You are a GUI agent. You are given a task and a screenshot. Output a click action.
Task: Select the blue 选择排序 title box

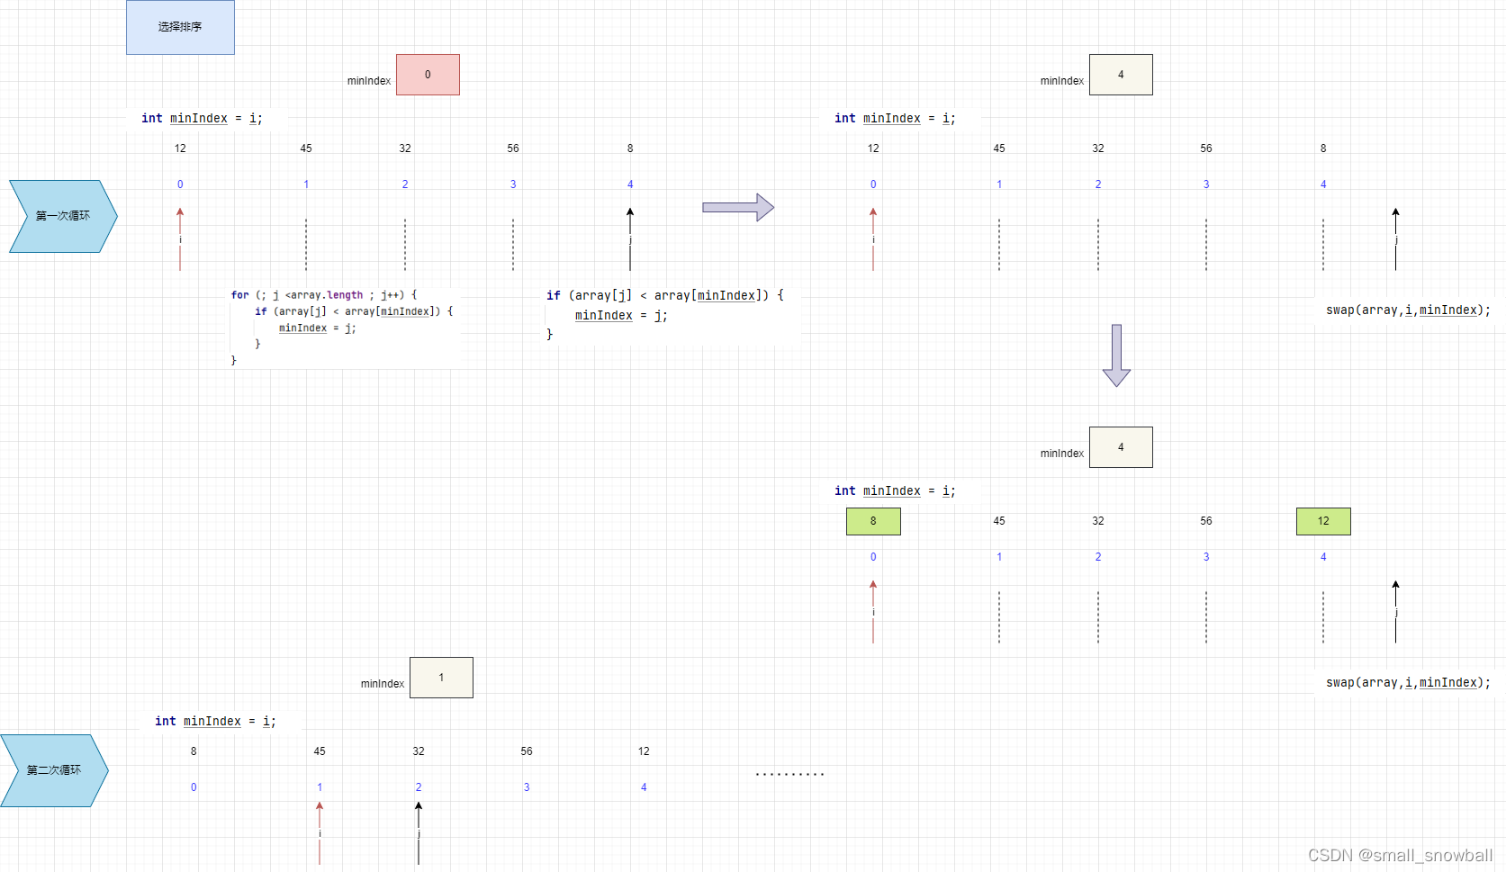[x=180, y=27]
